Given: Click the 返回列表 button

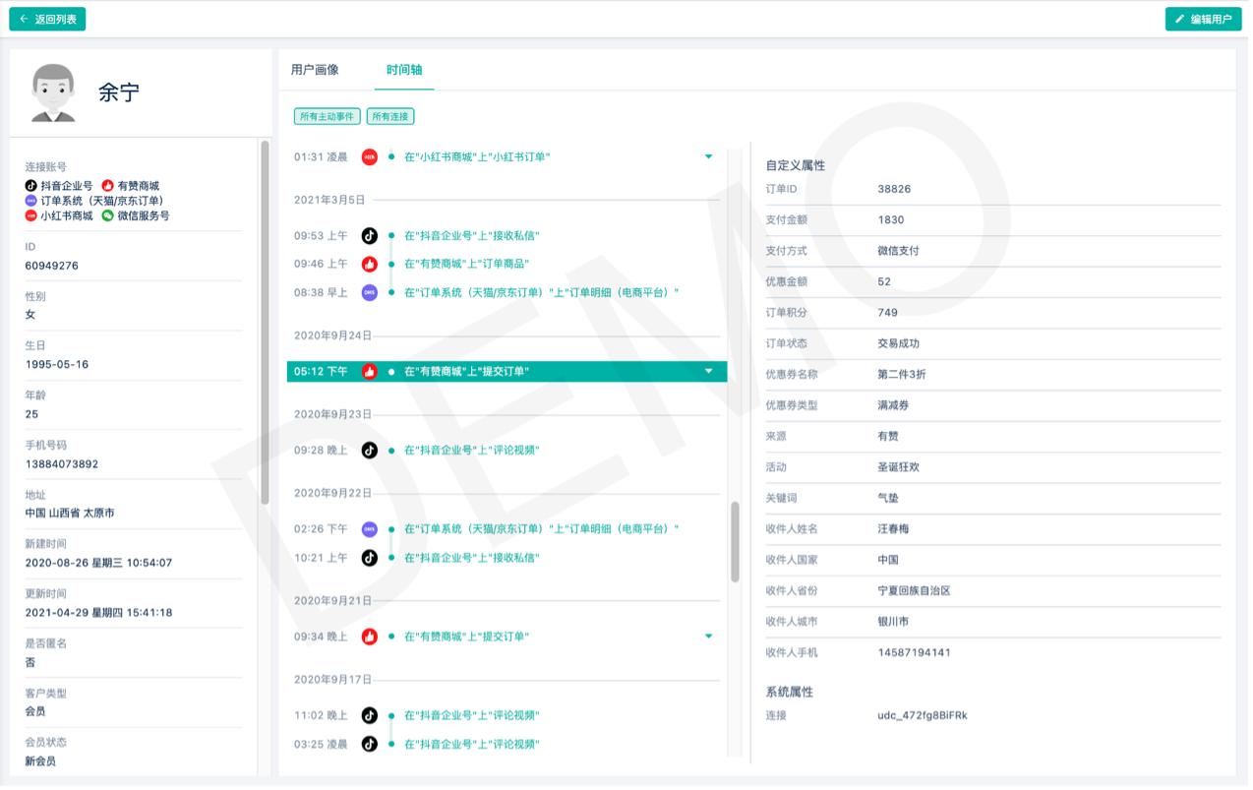Looking at the screenshot, I should coord(47,18).
